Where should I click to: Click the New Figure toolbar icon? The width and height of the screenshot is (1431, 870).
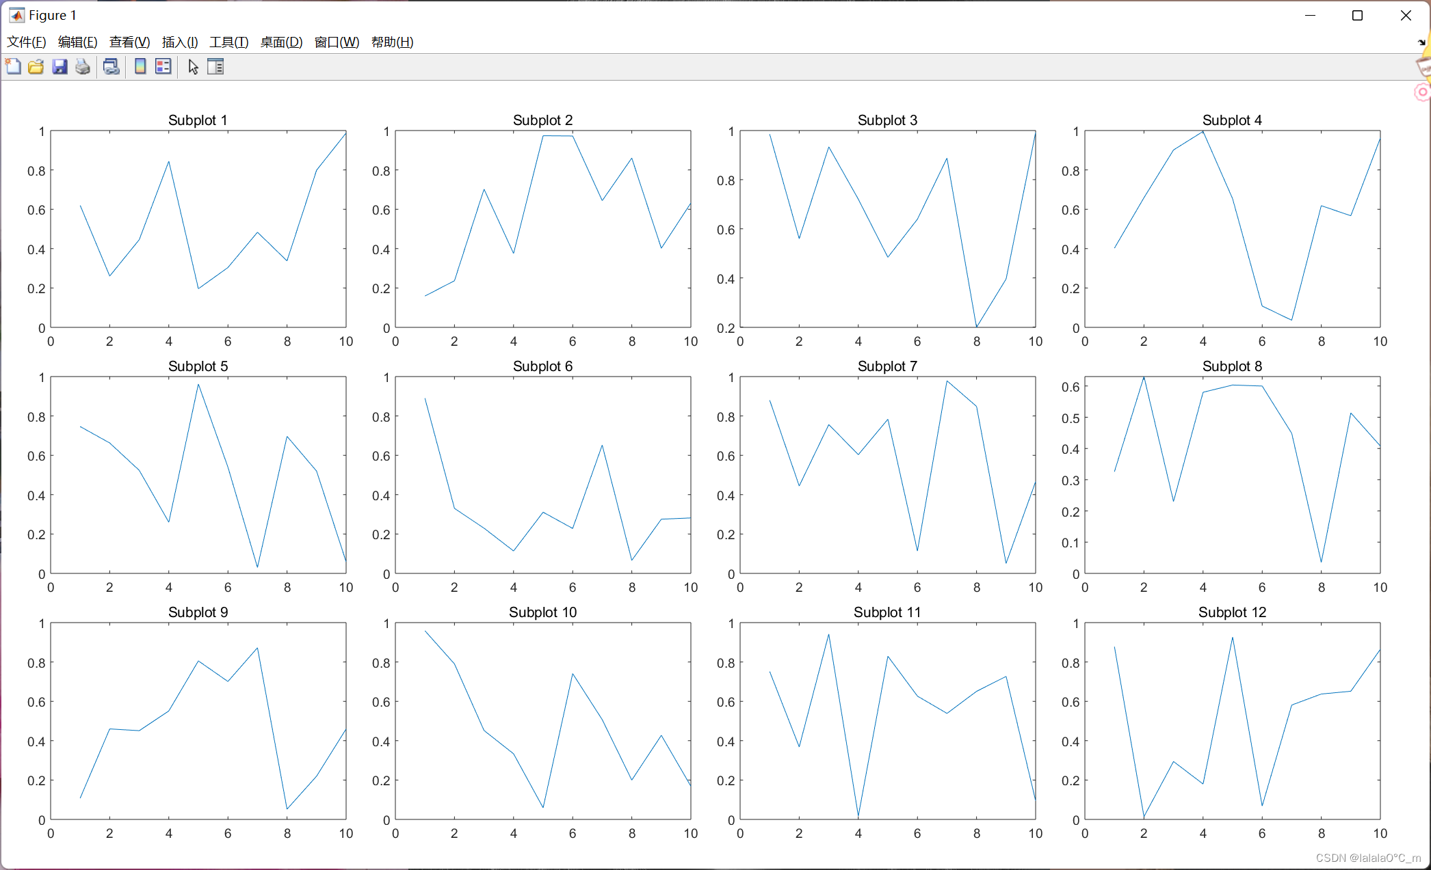(x=13, y=66)
